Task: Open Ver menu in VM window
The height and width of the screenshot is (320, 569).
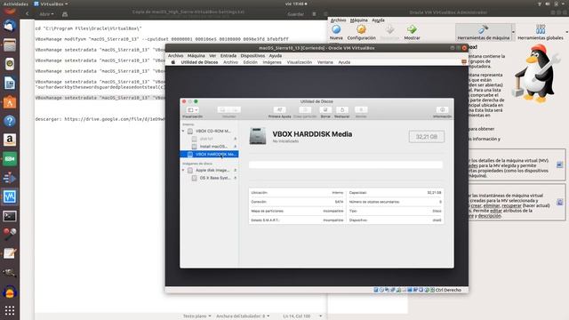Action: [212, 56]
